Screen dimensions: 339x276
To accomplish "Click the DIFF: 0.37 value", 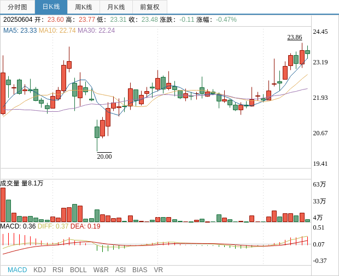I will [53, 226].
